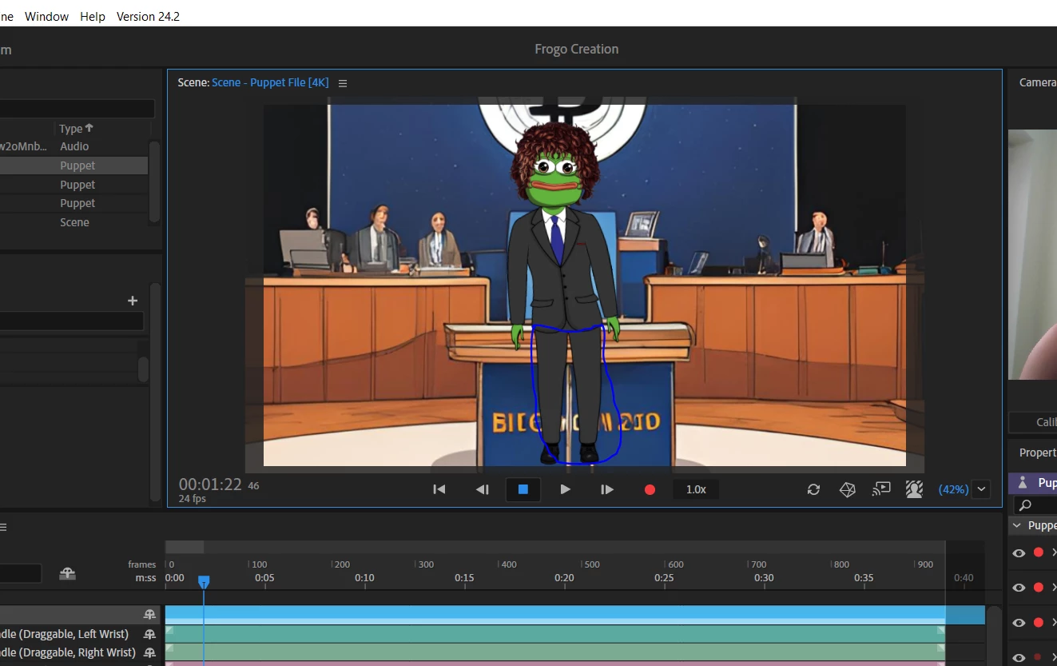This screenshot has height=666, width=1057.
Task: Click the refresh scene icon
Action: tap(813, 489)
